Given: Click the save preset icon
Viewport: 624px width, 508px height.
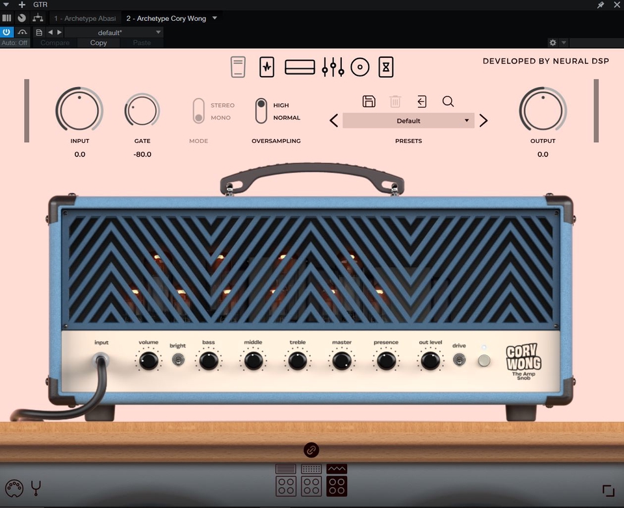Looking at the screenshot, I should (x=369, y=101).
